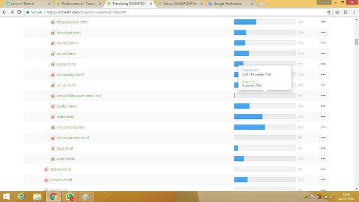359x202 pixels.
Task: Open options menu for notes.html row
Action: pos(323,54)
